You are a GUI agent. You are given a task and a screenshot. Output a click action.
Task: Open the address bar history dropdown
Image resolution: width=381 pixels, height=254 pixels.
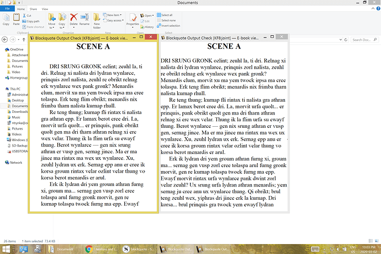pyautogui.click(x=341, y=40)
